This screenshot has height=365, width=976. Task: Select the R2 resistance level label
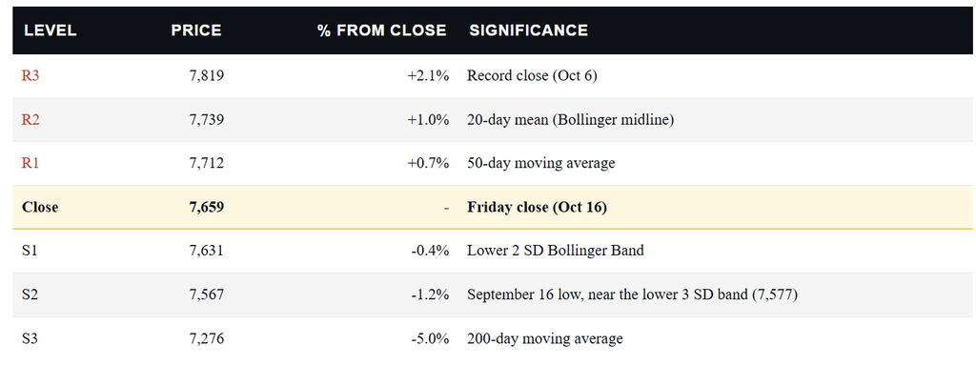30,119
